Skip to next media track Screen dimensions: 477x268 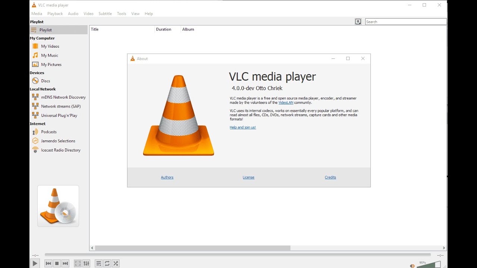point(65,264)
